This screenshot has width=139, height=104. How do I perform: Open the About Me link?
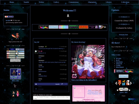click(x=119, y=64)
